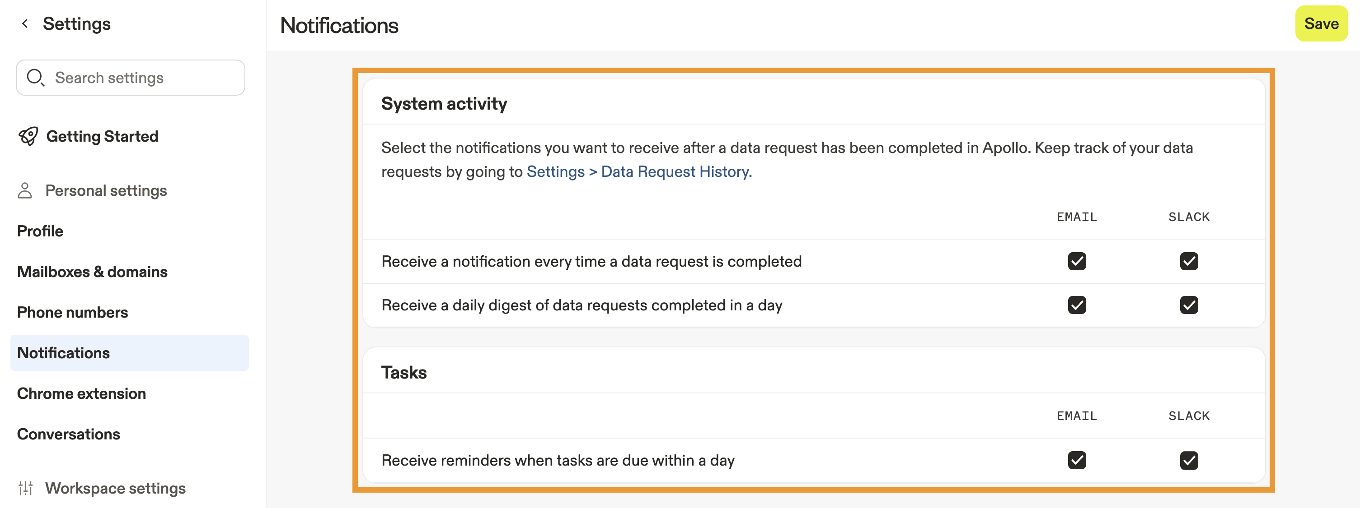
Task: Disable Email daily digest of data requests
Action: 1077,305
